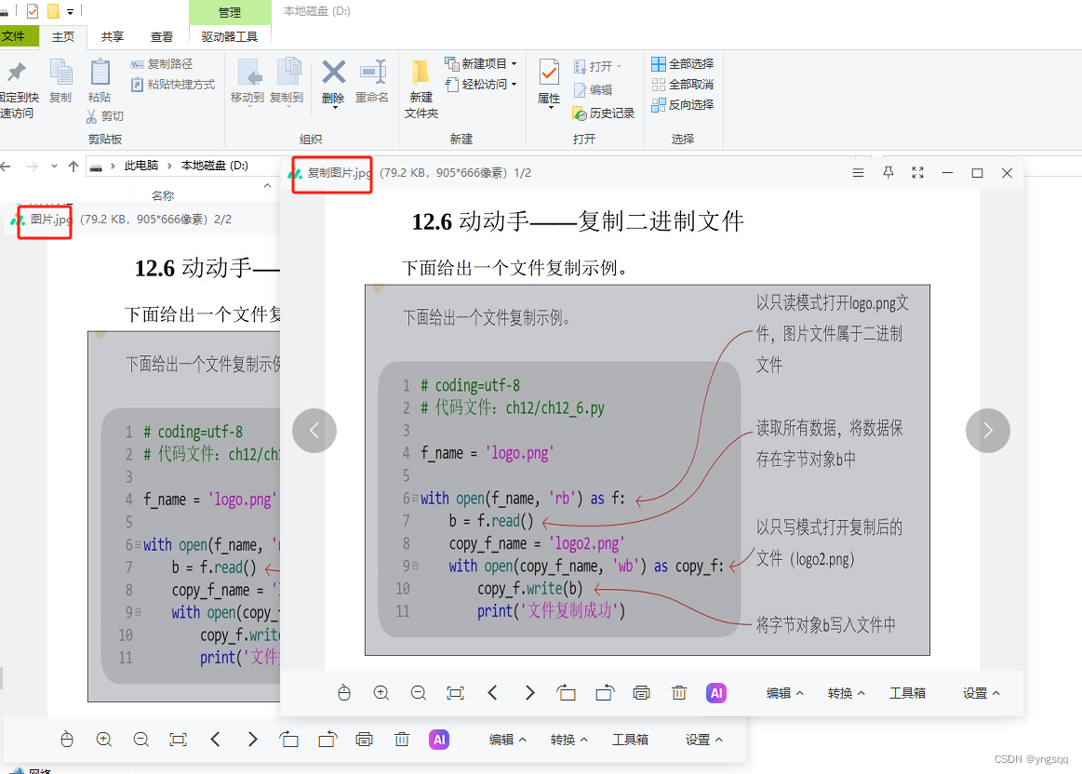1082x774 pixels.
Task: Switch to 查看 ribbon tab
Action: [x=162, y=36]
